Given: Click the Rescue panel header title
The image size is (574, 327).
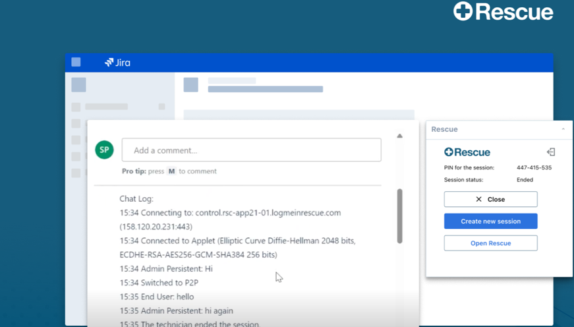Looking at the screenshot, I should click(444, 129).
